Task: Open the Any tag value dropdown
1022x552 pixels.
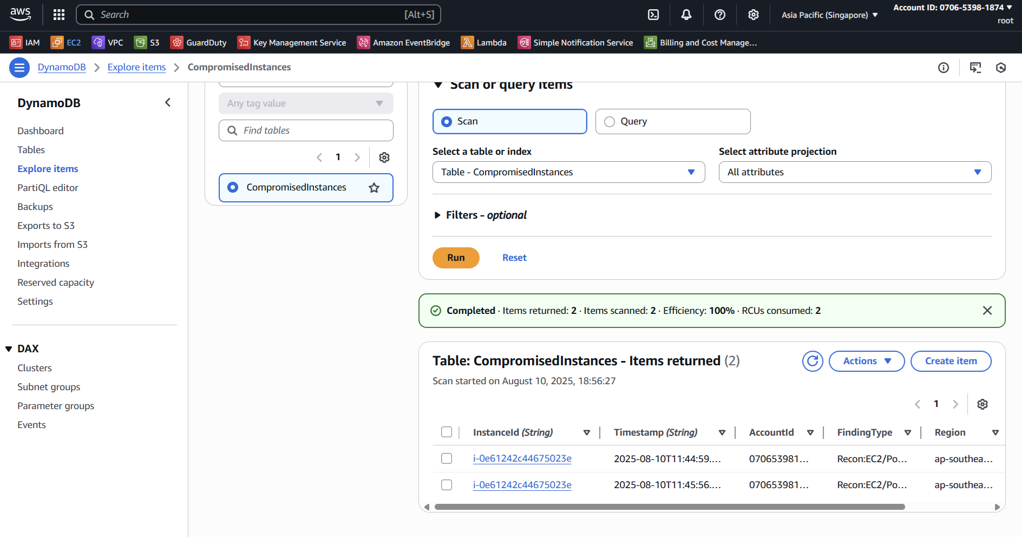Action: (x=306, y=103)
